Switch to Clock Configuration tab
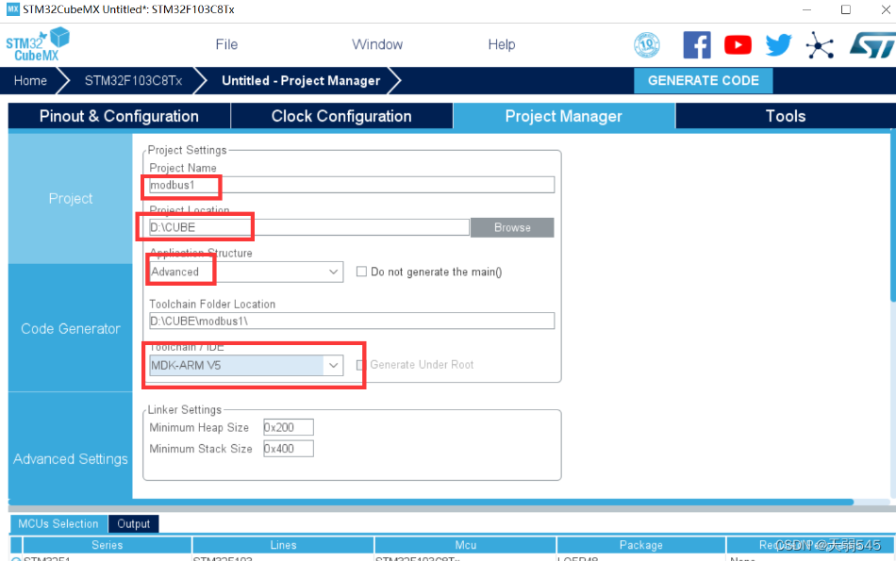 point(341,116)
